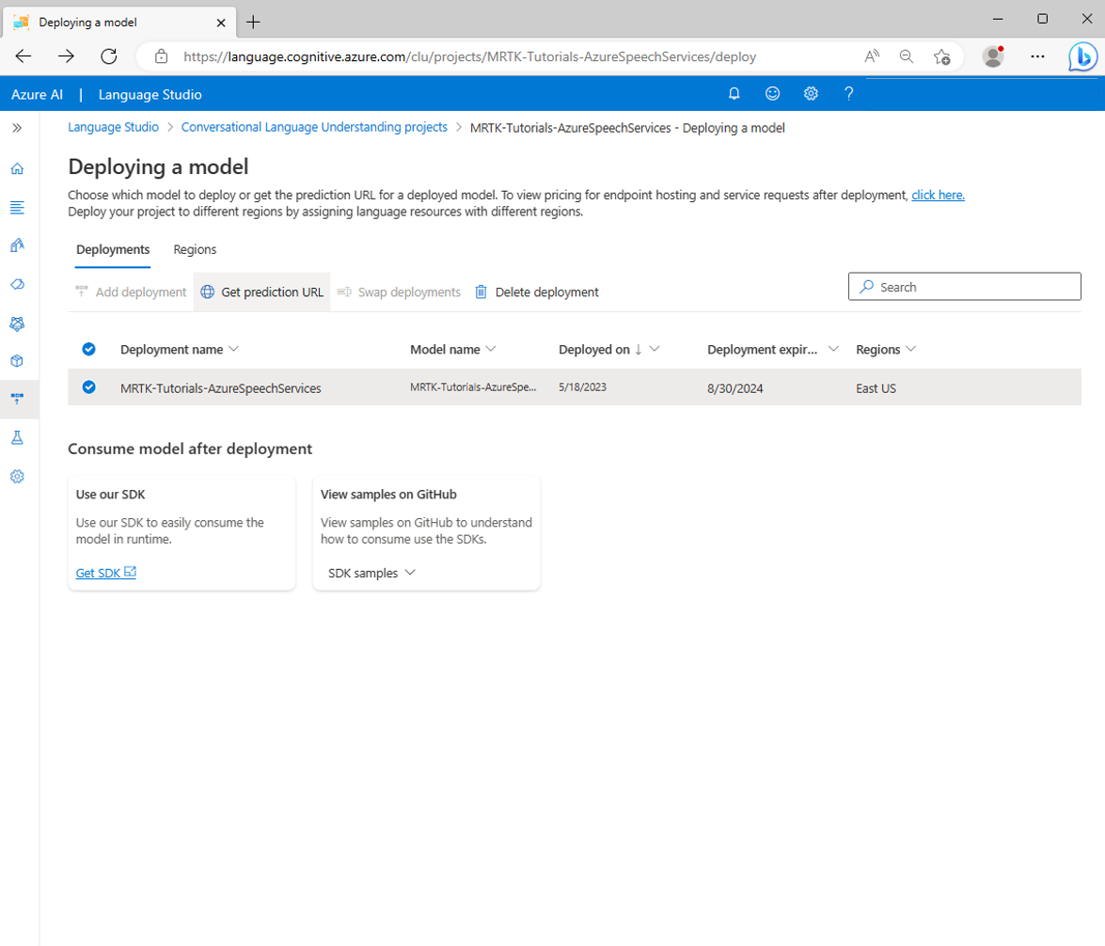
Task: Select the Deploying a model browser tab
Action: pyautogui.click(x=119, y=23)
